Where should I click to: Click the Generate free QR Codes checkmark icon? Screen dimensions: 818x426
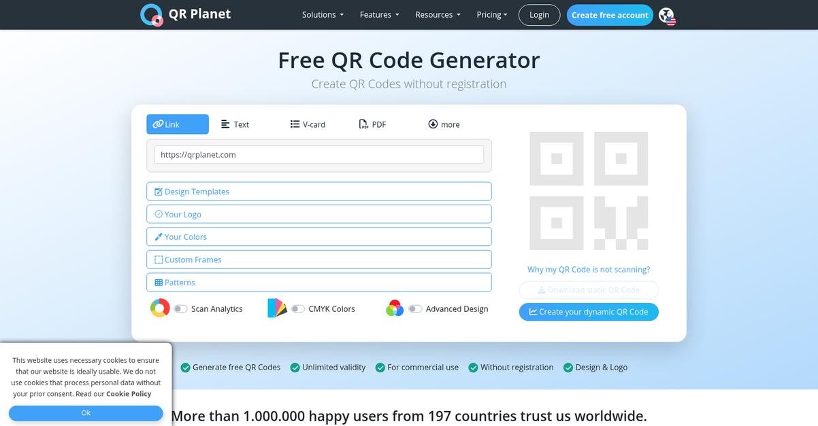[x=185, y=368]
